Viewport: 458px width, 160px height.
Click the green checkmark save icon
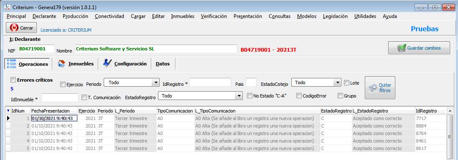tap(401, 48)
